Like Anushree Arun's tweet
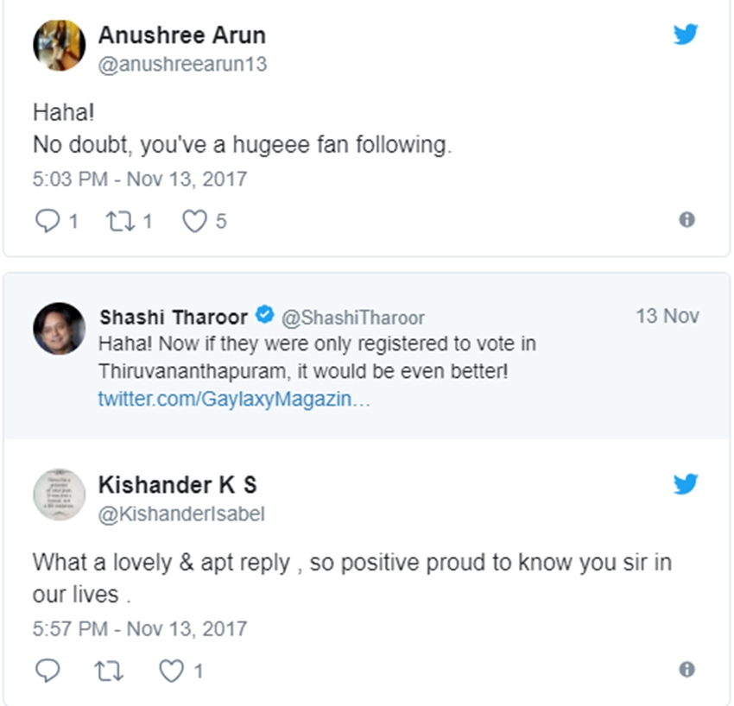Viewport: 734px width, 706px height. [195, 222]
